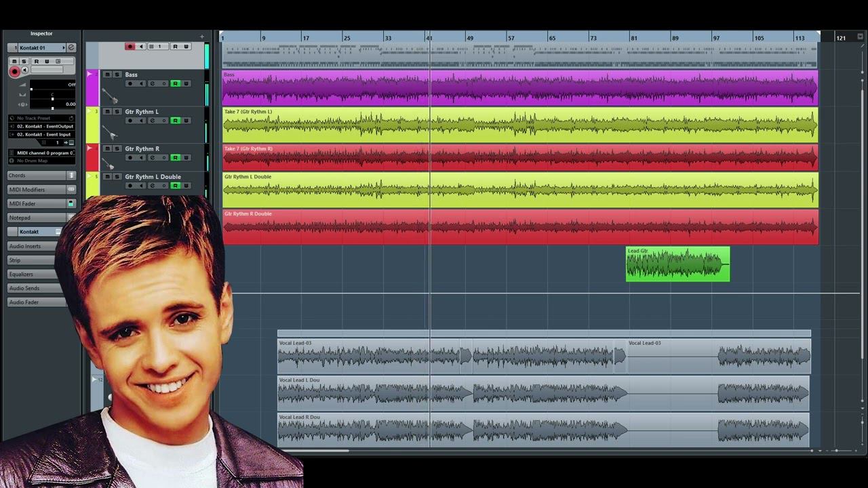
Task: Open the Kontakt inspector section
Action: (x=37, y=232)
